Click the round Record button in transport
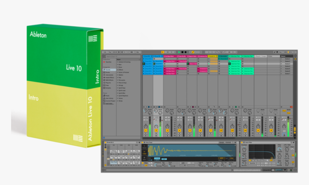 (185, 52)
